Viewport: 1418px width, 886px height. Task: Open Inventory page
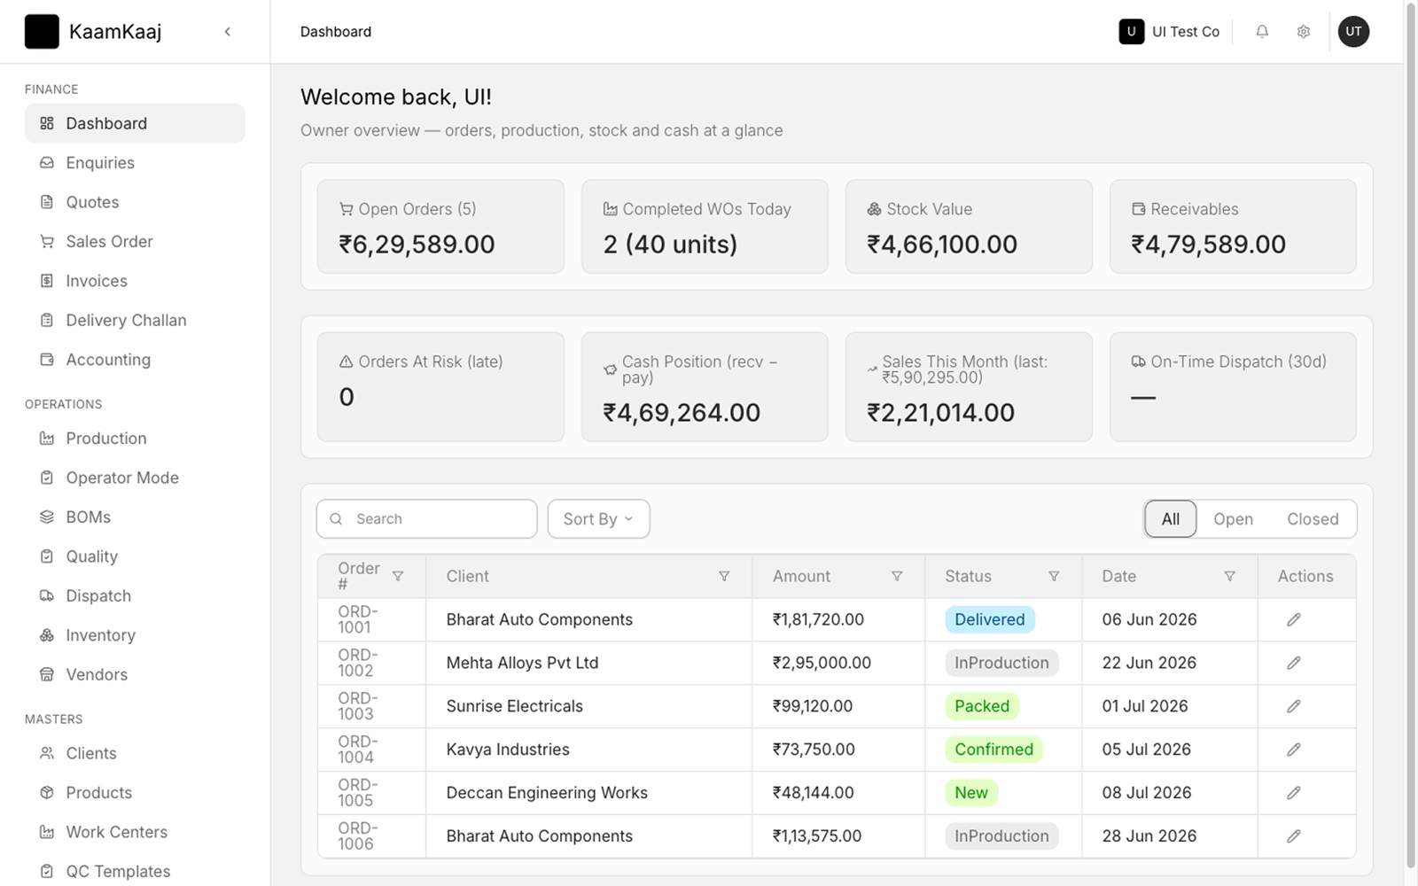click(x=135, y=635)
